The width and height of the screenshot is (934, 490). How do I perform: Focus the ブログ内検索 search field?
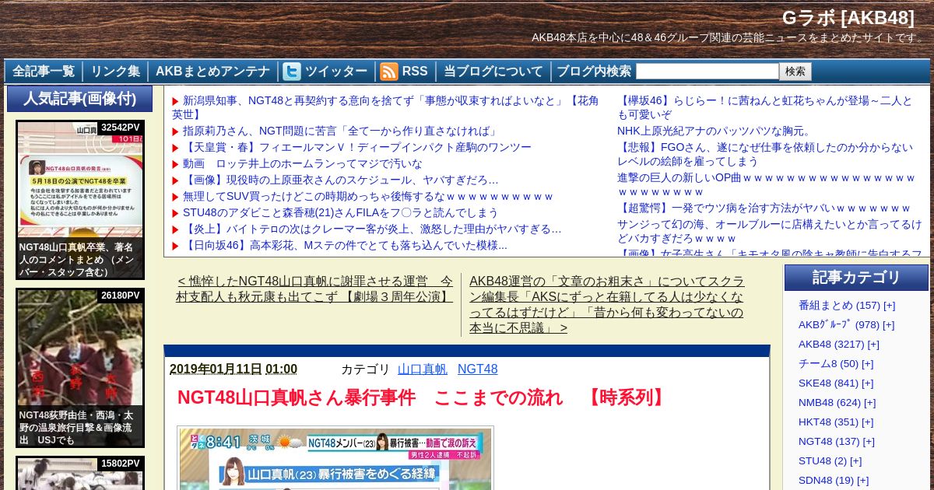707,72
